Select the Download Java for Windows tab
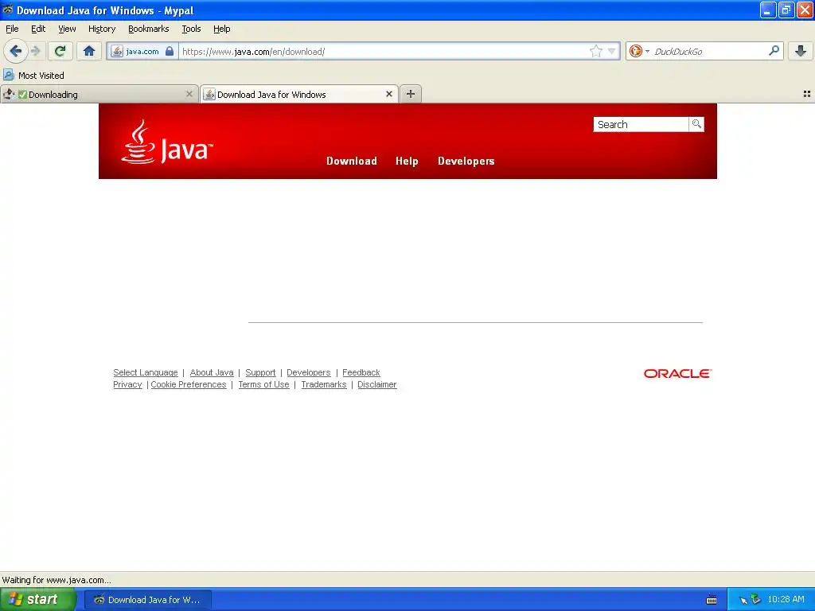The image size is (815, 611). (x=299, y=94)
